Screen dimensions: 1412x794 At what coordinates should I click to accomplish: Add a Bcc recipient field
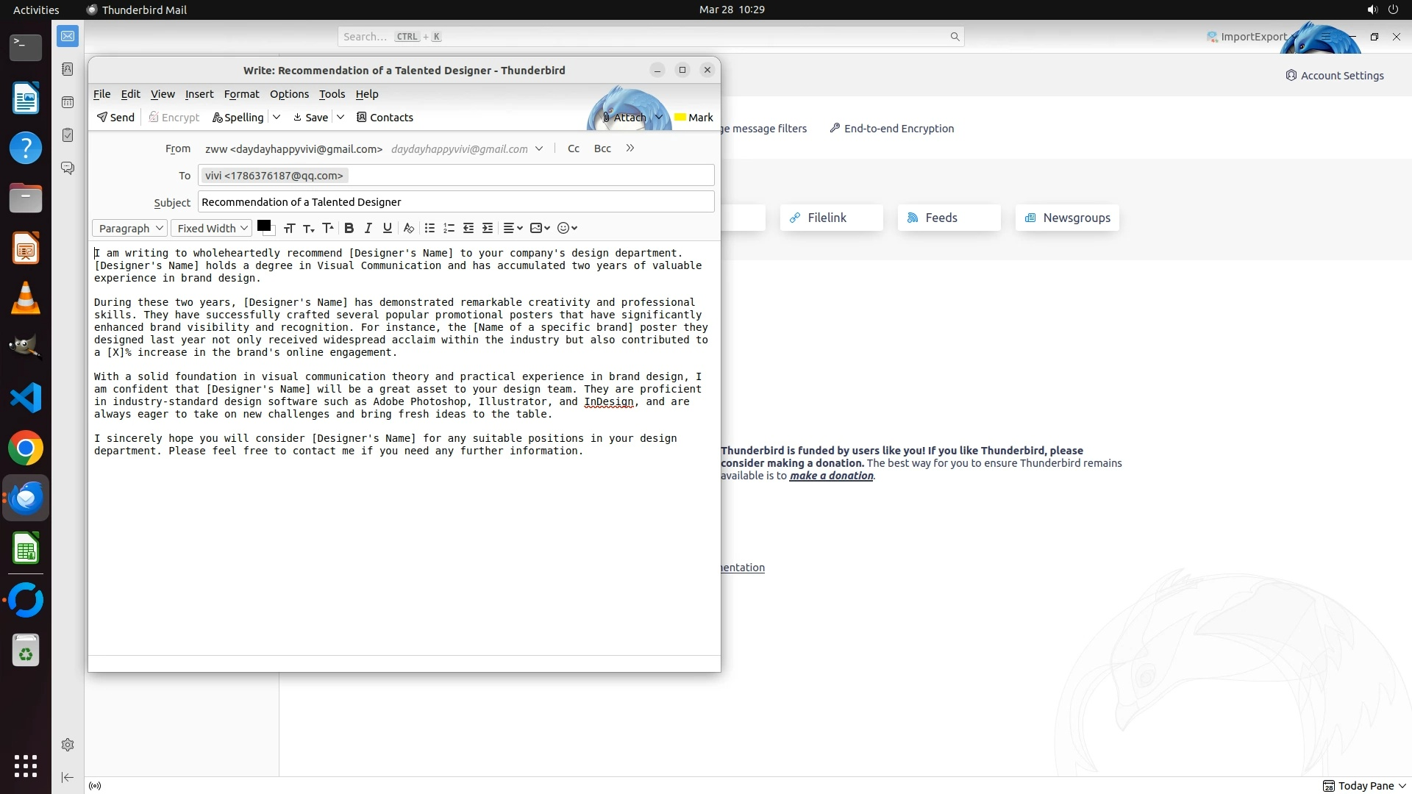coord(602,149)
